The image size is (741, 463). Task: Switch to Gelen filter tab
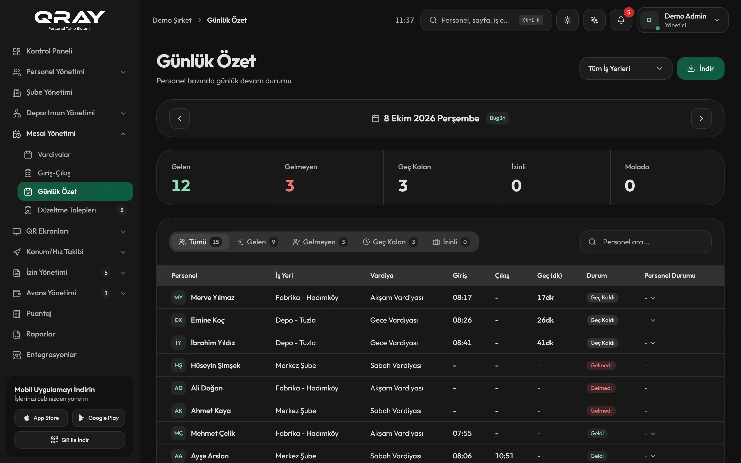257,242
